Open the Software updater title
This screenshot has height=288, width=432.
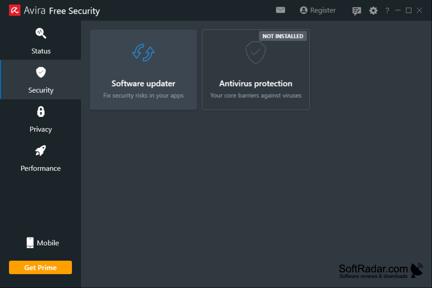[143, 84]
